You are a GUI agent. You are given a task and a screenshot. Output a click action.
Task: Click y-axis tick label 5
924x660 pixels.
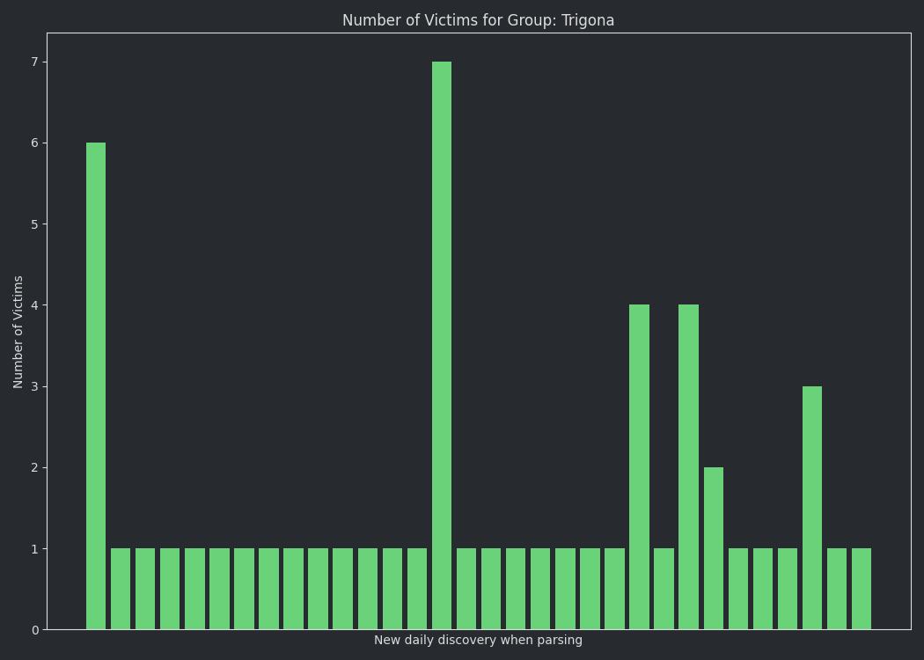point(35,224)
